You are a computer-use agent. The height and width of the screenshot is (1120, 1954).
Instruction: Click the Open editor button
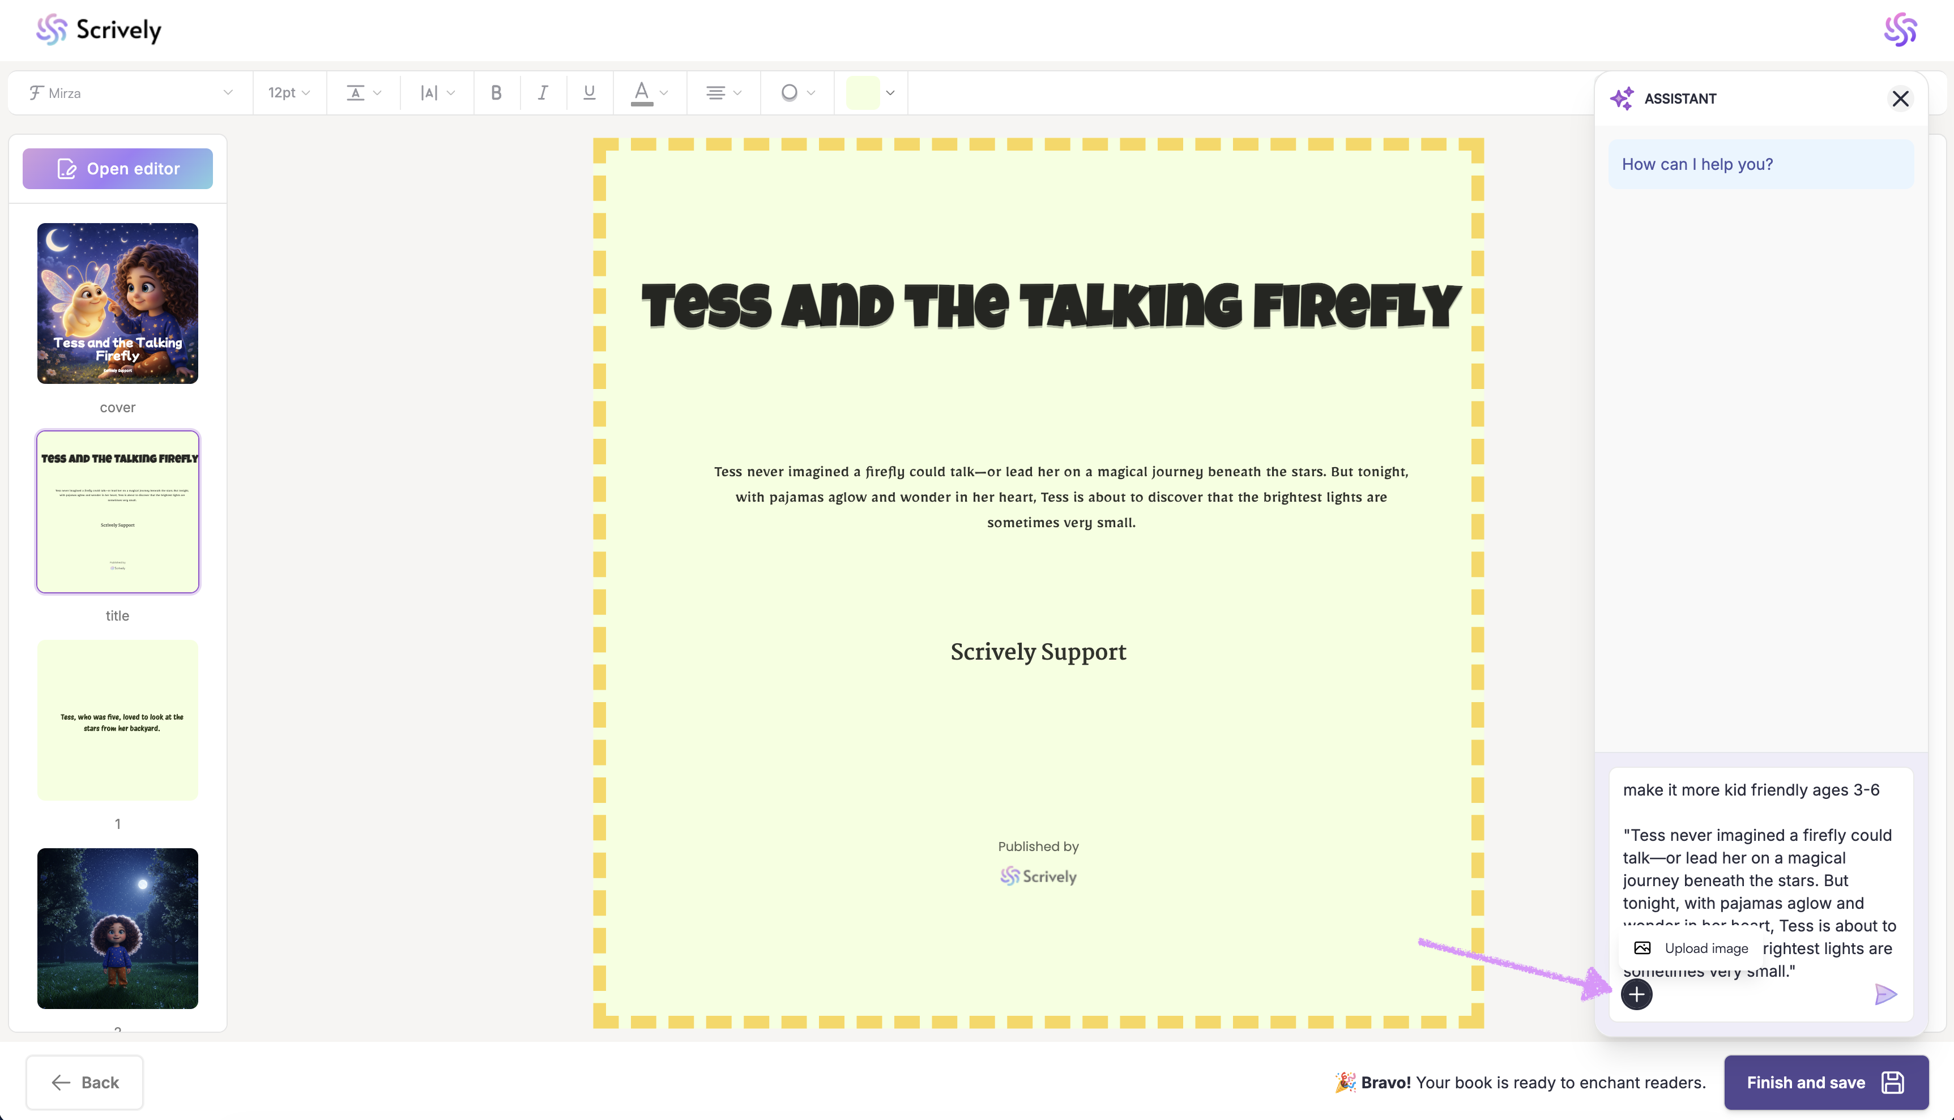click(118, 169)
